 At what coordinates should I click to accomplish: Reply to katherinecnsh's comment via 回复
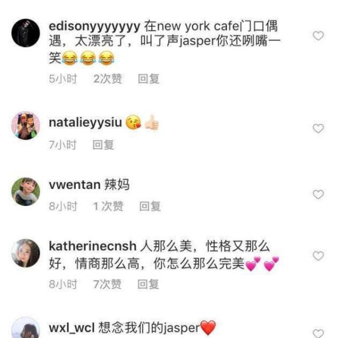pyautogui.click(x=148, y=284)
